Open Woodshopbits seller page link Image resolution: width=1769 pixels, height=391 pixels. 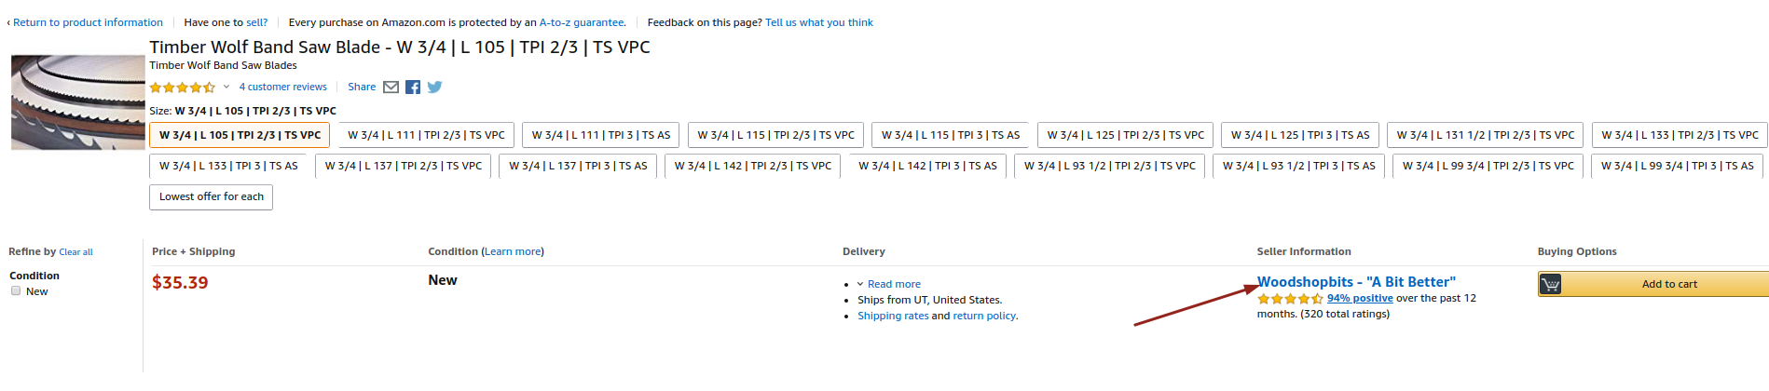[x=1356, y=282]
